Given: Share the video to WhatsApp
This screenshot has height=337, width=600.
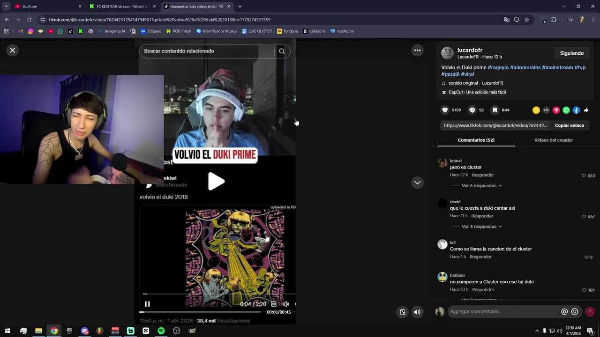Looking at the screenshot, I should (566, 110).
